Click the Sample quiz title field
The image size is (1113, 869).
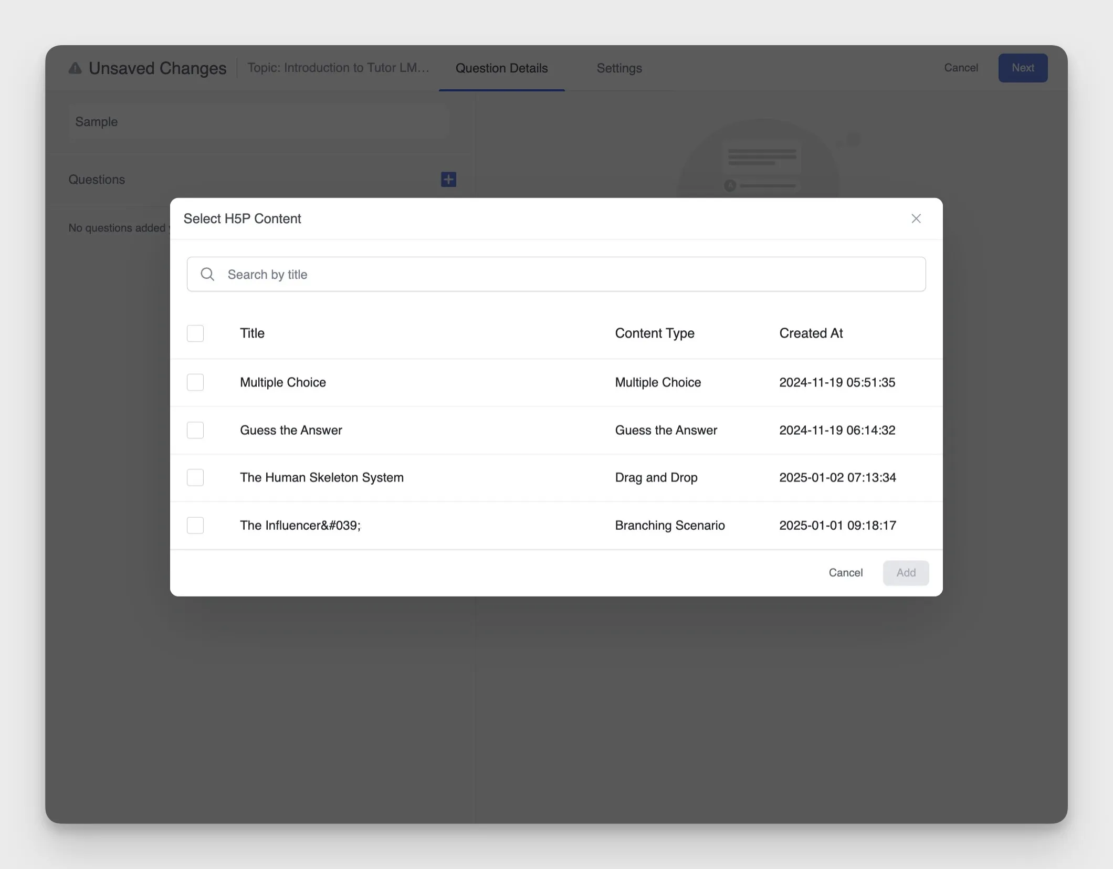click(259, 122)
